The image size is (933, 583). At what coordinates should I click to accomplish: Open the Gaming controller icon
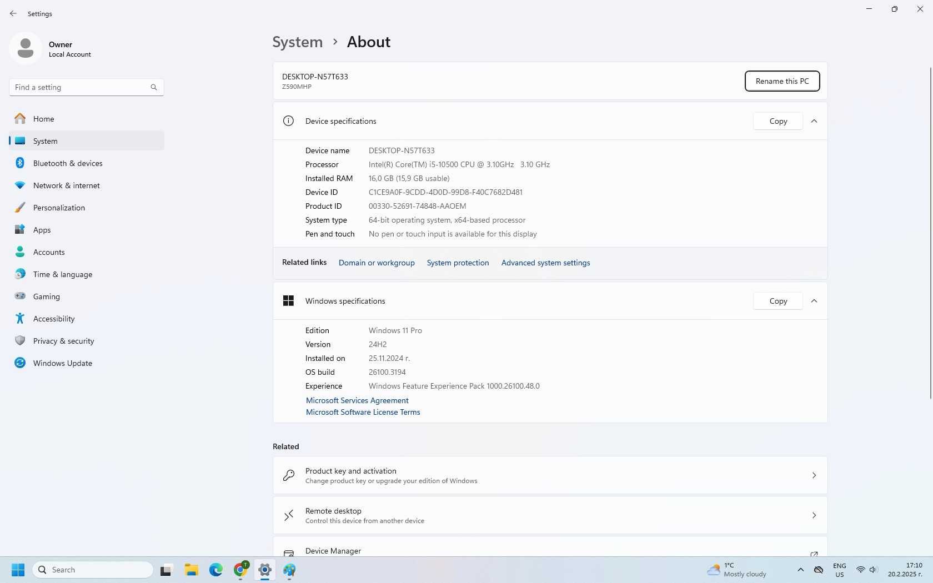(20, 296)
